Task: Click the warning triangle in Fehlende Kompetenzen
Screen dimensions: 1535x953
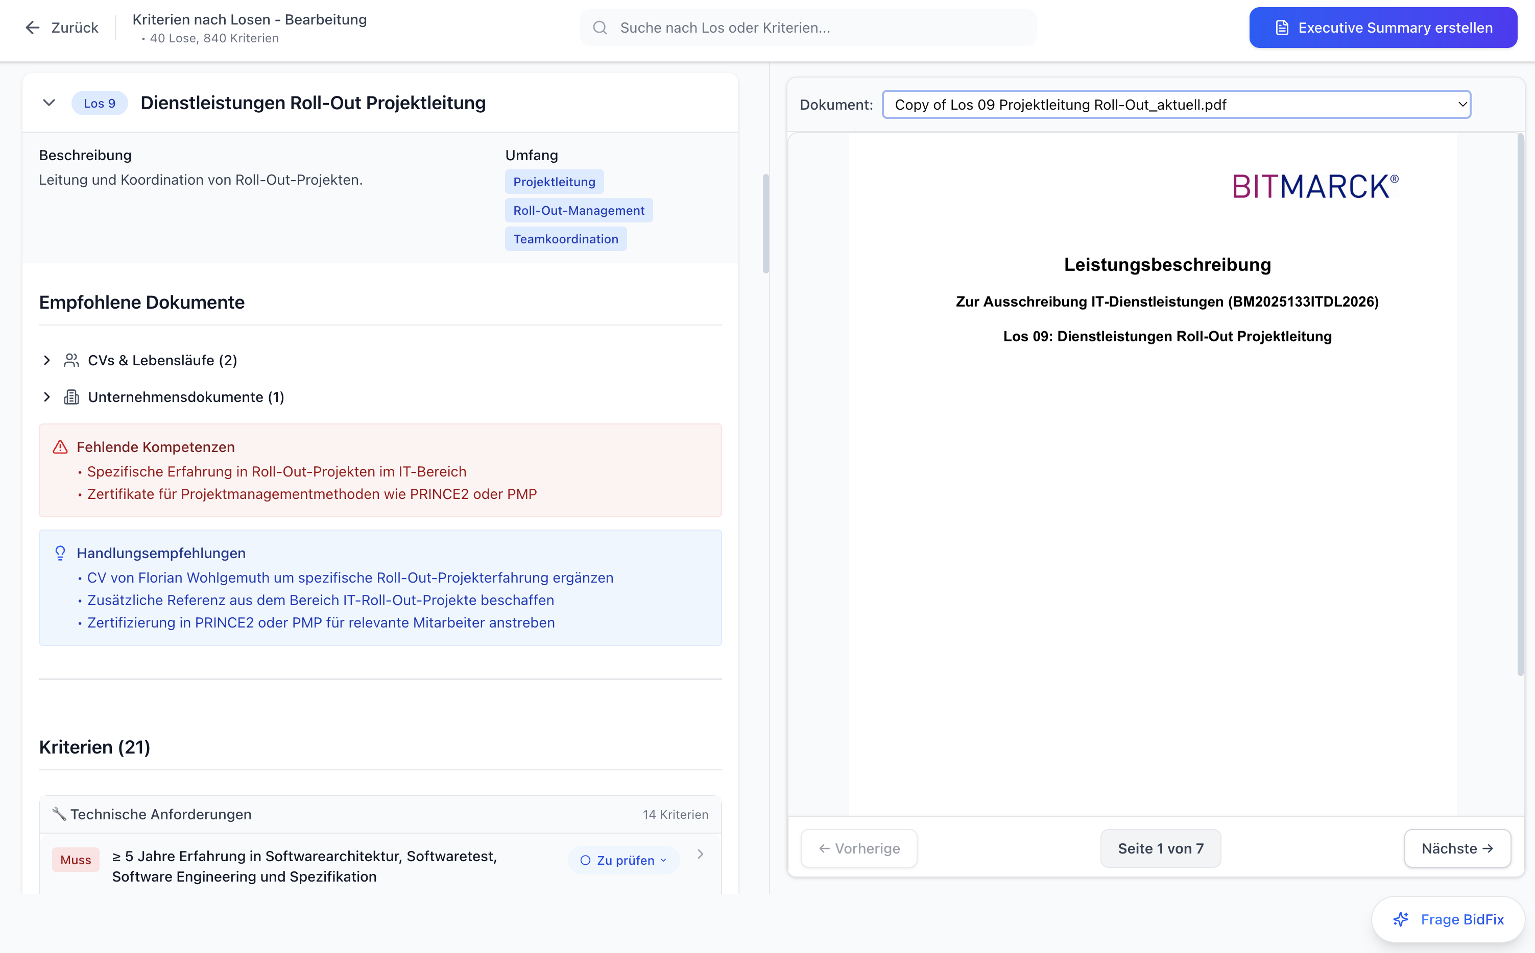Action: 60,447
